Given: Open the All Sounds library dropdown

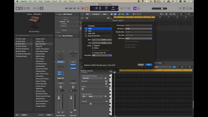Looking at the screenshot, I should [x=37, y=14].
